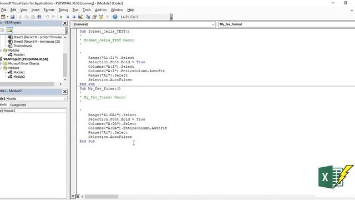Image resolution: width=355 pixels, height=200 pixels.
Task: Open Properties Window toolbar icon
Action: click(94, 17)
